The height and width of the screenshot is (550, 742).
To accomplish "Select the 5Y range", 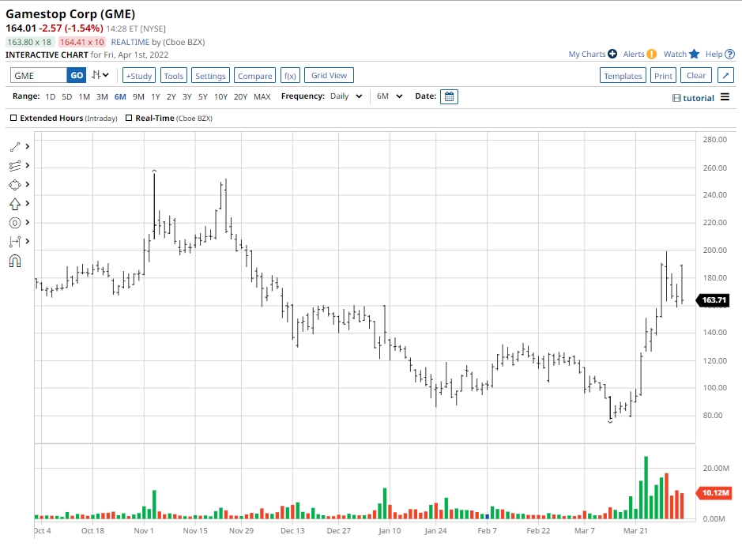I will click(202, 96).
